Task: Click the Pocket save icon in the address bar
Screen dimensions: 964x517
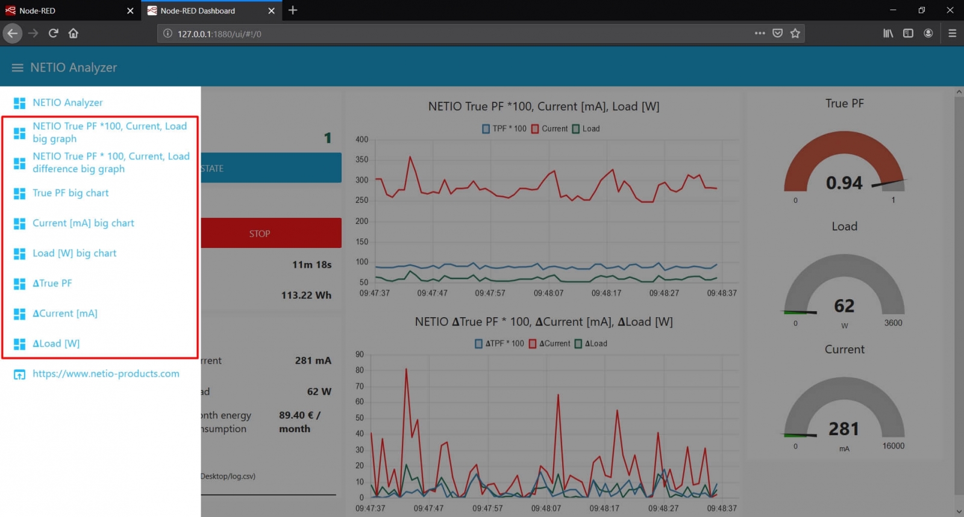Action: point(778,33)
